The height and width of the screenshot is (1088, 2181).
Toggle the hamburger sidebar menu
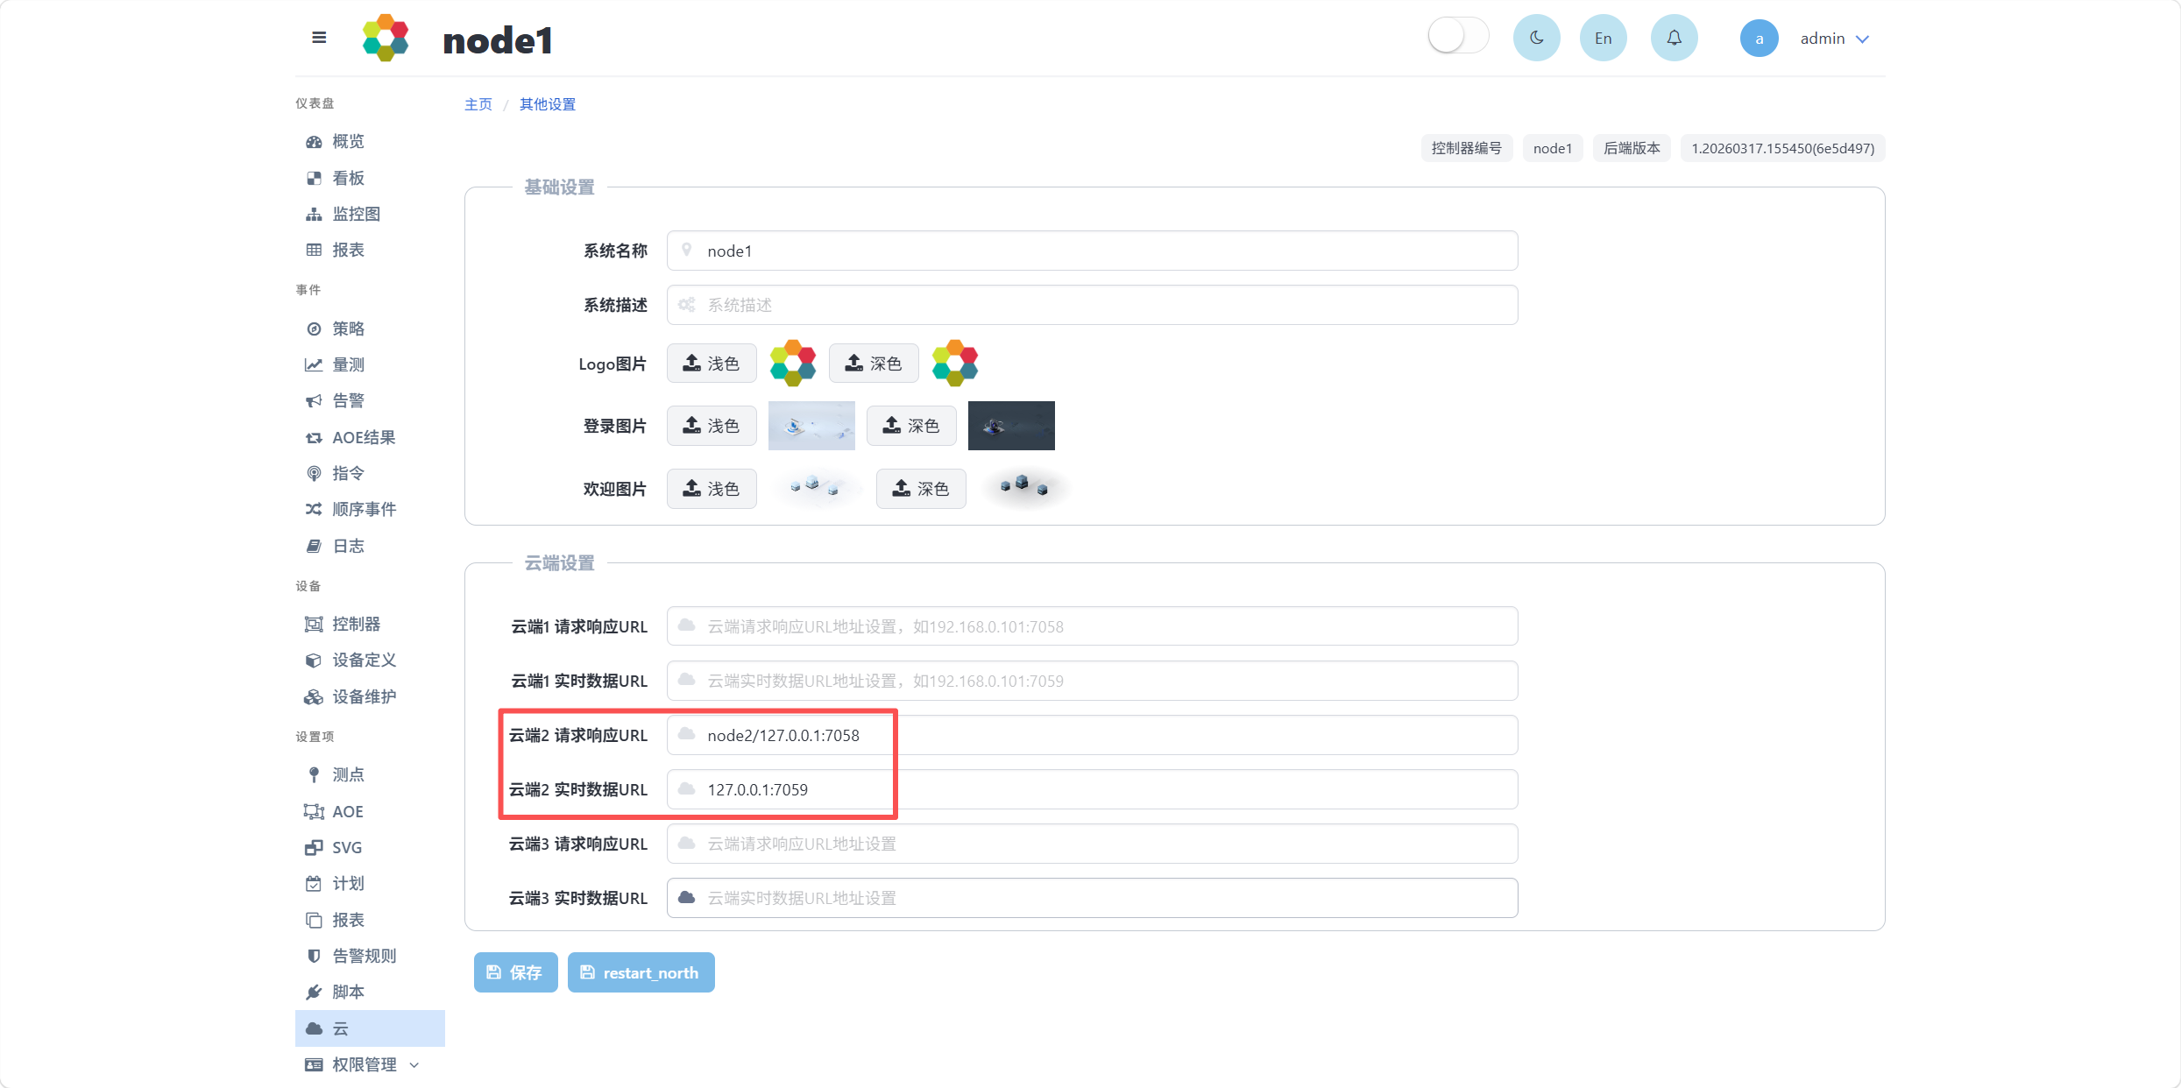319,38
